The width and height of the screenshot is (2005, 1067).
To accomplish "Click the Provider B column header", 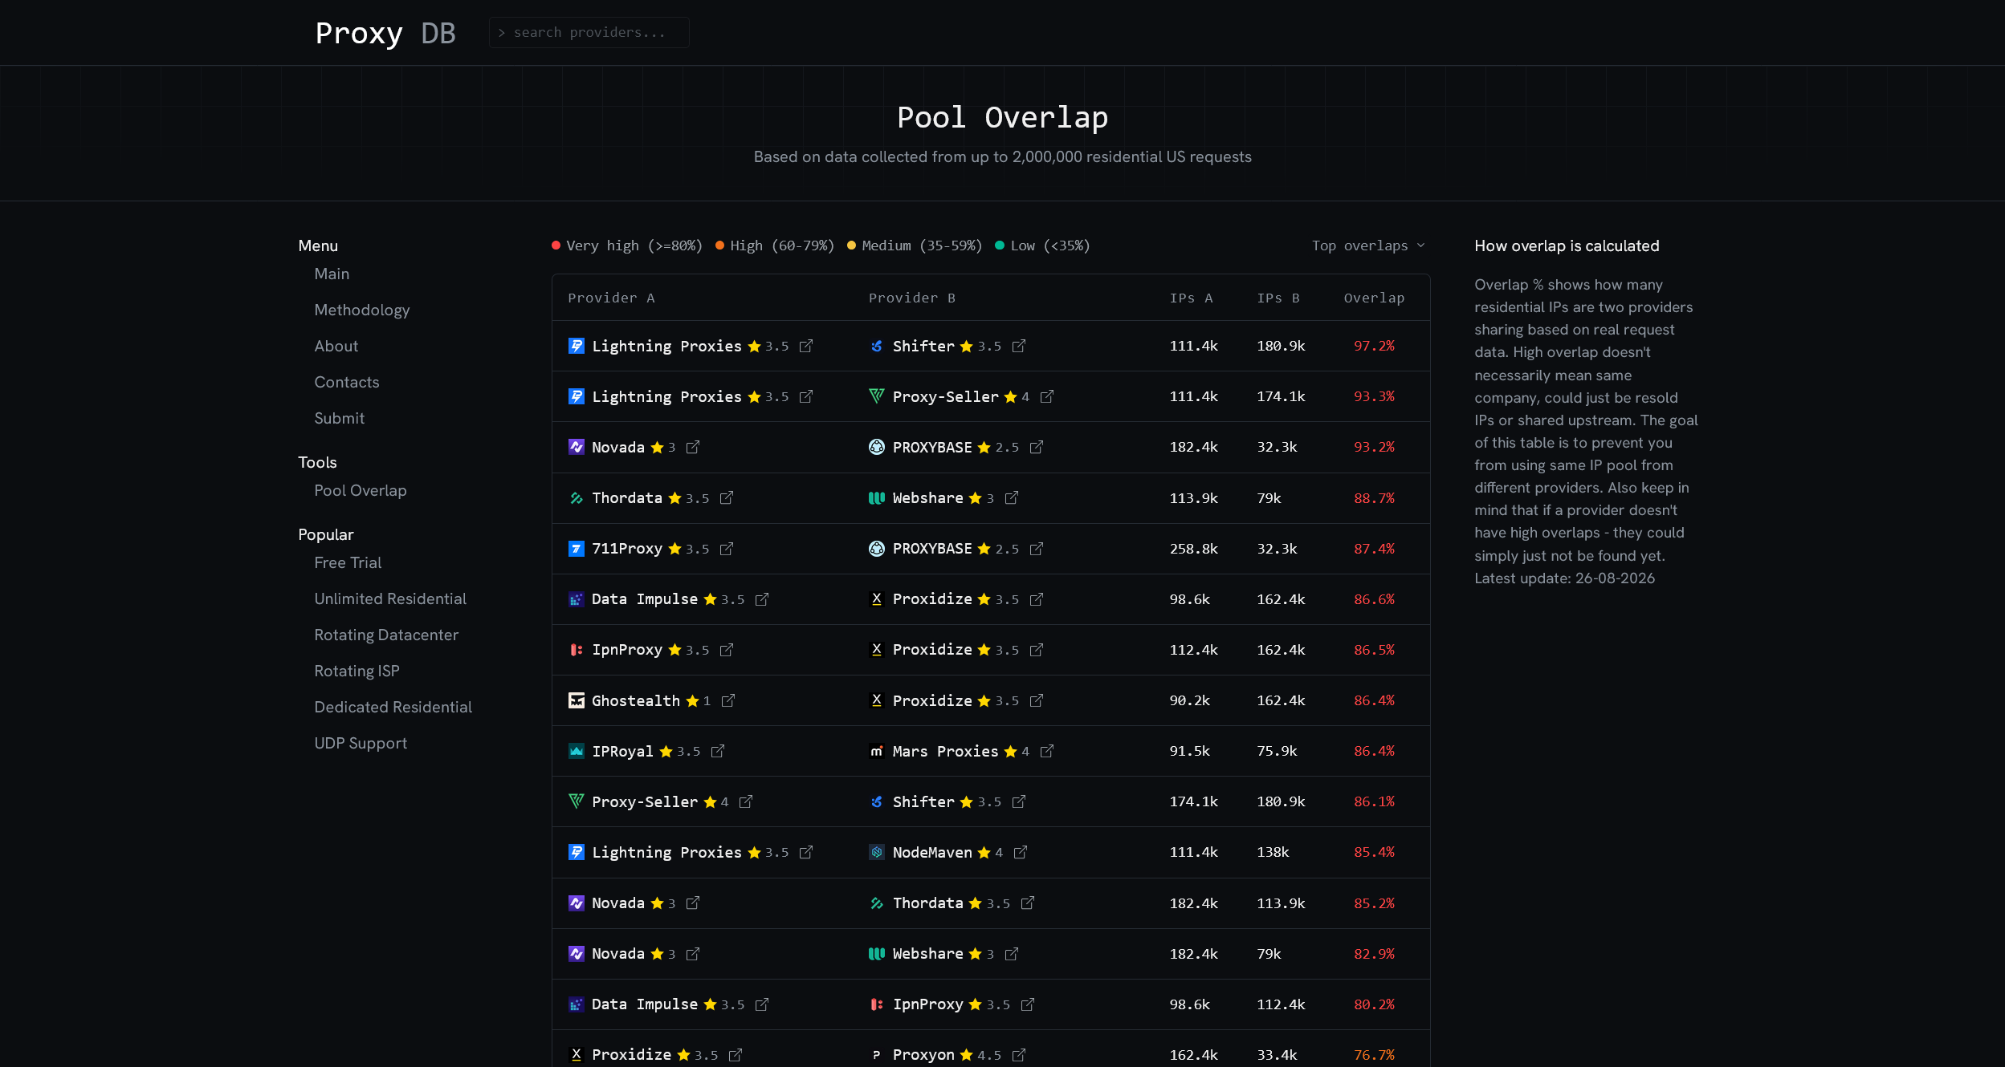I will coord(912,298).
